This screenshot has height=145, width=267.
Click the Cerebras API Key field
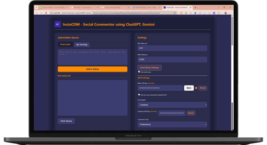pos(172,113)
